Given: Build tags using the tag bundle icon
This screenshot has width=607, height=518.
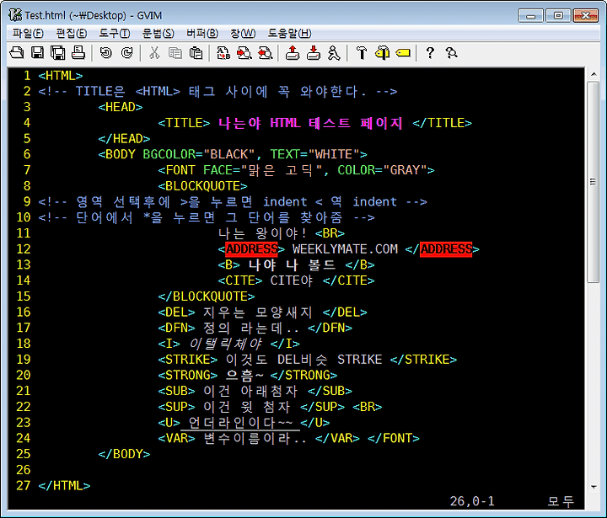Looking at the screenshot, I should (383, 52).
